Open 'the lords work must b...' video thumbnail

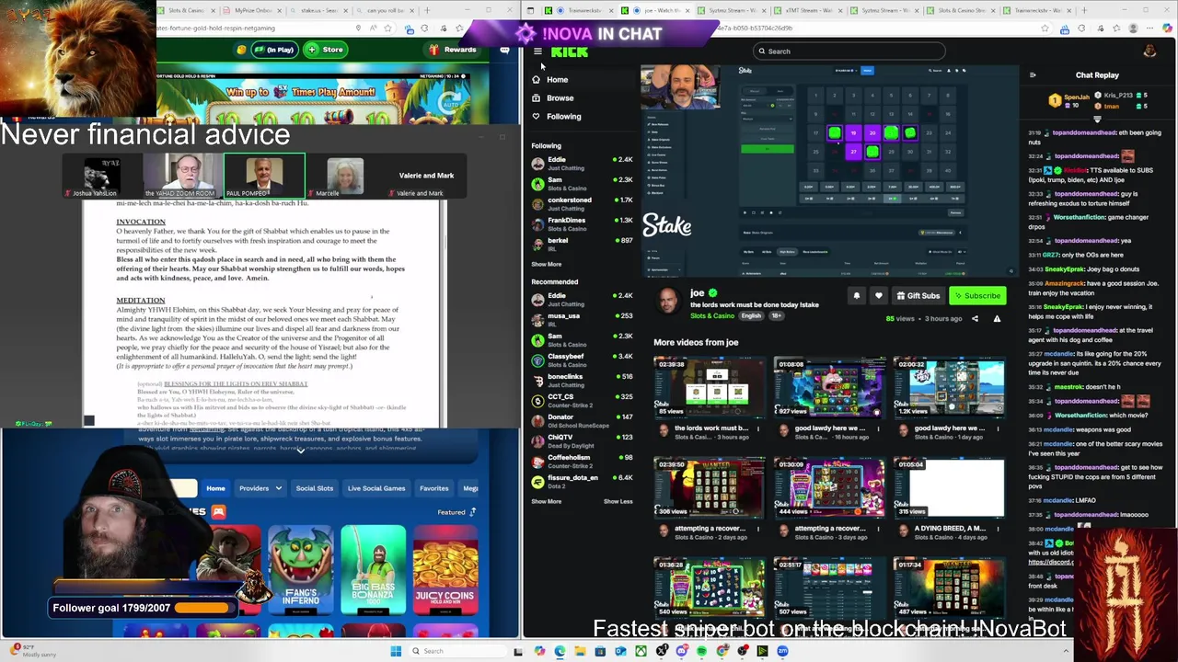pos(709,386)
